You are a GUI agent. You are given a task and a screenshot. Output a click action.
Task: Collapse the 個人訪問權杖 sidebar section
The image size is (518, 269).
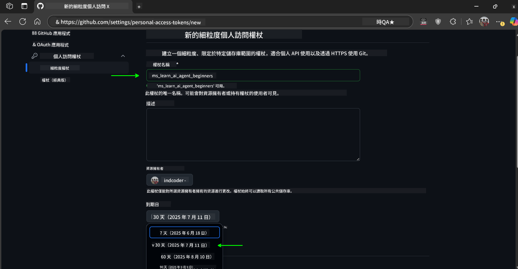(123, 56)
